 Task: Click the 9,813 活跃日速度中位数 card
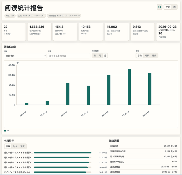[x=143, y=32]
